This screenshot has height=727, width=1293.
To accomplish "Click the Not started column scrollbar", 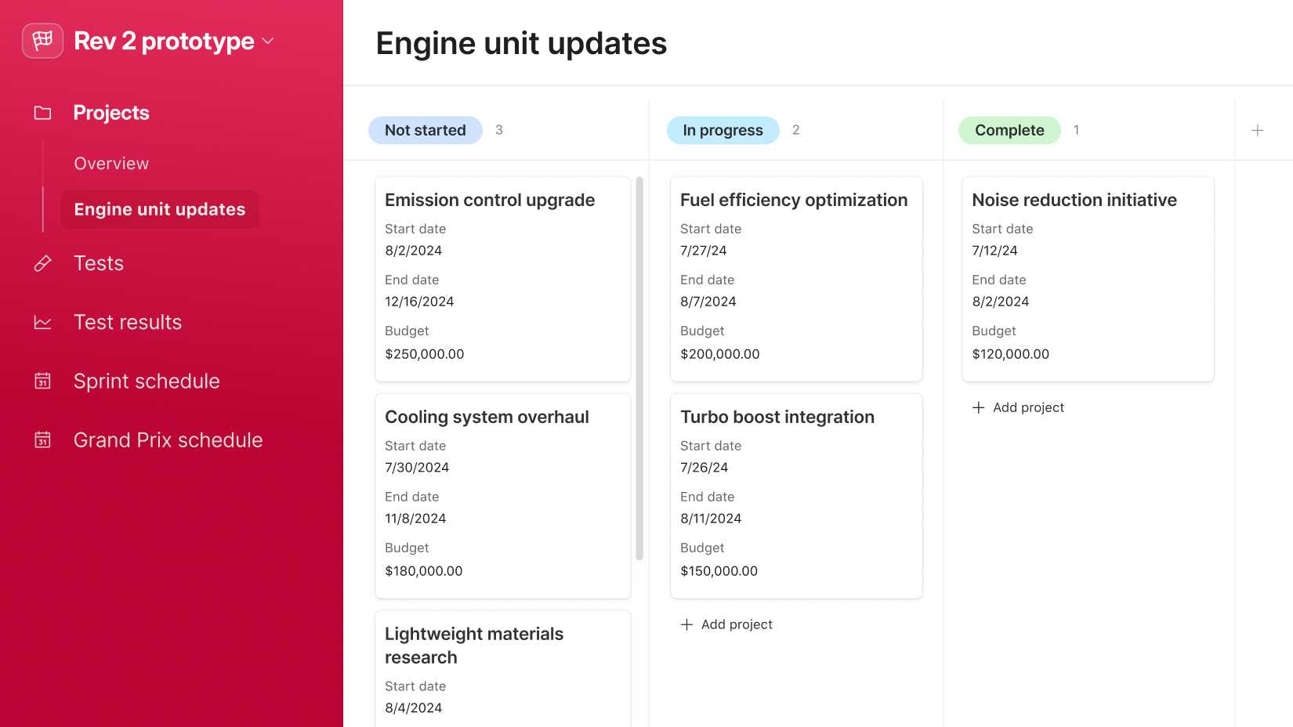I will point(639,368).
